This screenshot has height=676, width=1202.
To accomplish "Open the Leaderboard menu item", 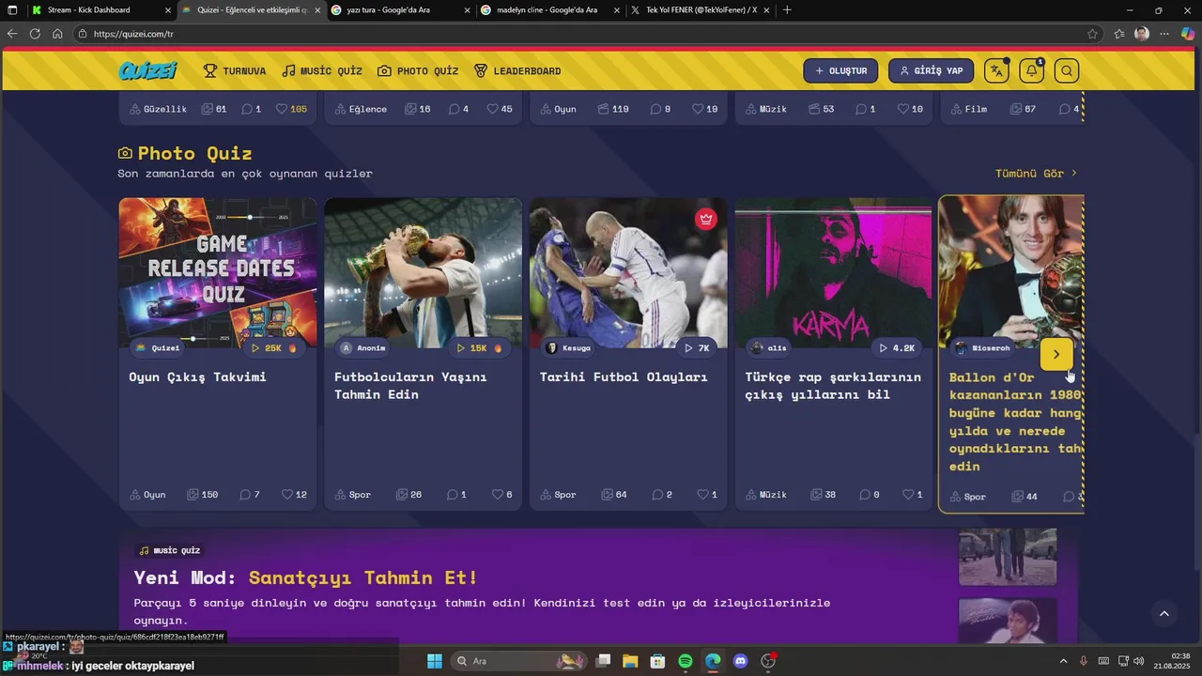I will pyautogui.click(x=517, y=71).
